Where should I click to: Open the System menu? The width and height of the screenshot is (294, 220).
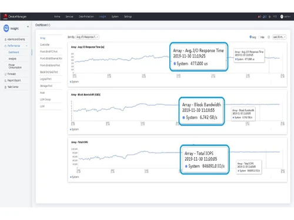click(x=115, y=16)
